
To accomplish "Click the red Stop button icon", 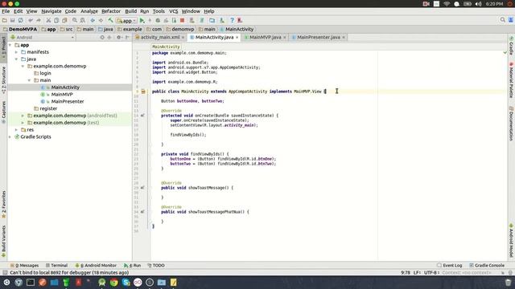I will (183, 20).
